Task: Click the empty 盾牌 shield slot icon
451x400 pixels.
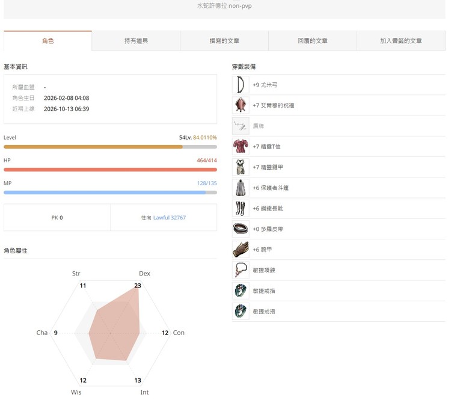Action: (241, 126)
